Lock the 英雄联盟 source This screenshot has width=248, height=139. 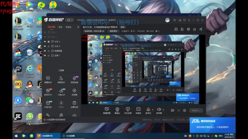point(49,51)
